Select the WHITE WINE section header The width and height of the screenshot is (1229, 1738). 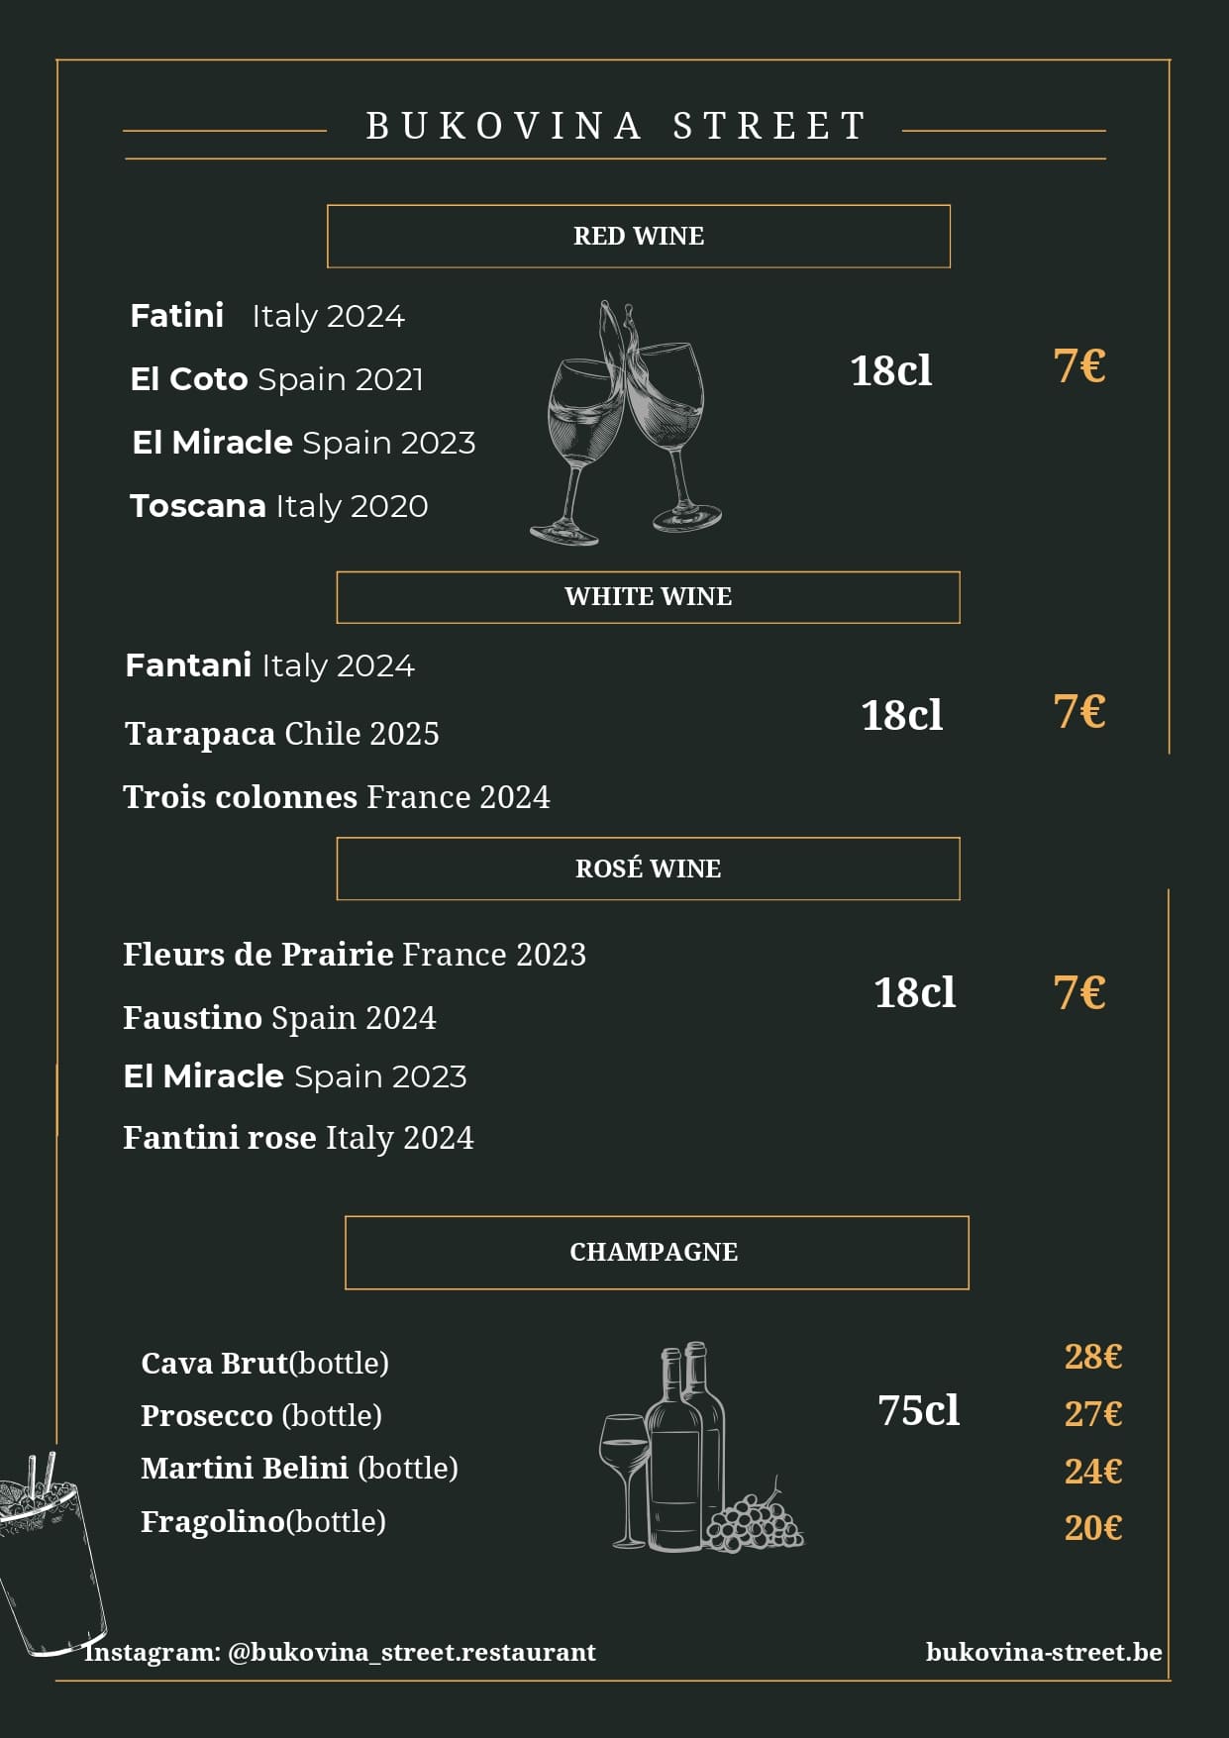(648, 597)
